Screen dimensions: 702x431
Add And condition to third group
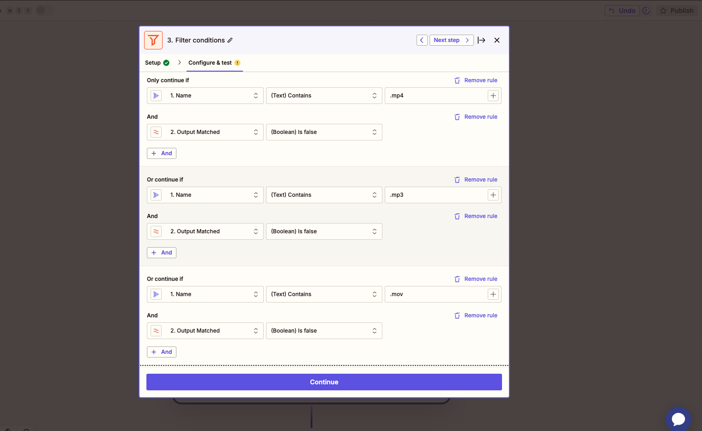tap(162, 352)
